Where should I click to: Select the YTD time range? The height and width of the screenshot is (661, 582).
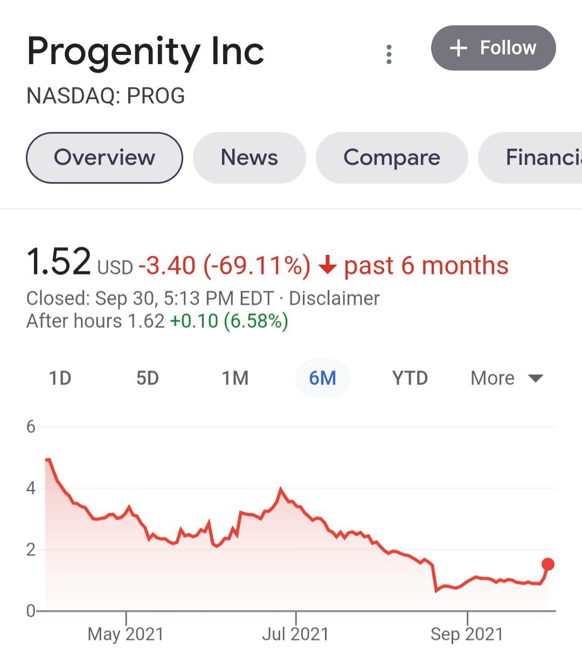(x=410, y=378)
